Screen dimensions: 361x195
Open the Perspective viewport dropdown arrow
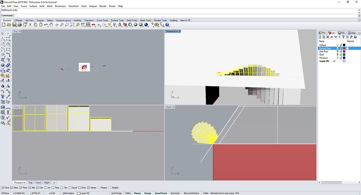tap(180, 31)
